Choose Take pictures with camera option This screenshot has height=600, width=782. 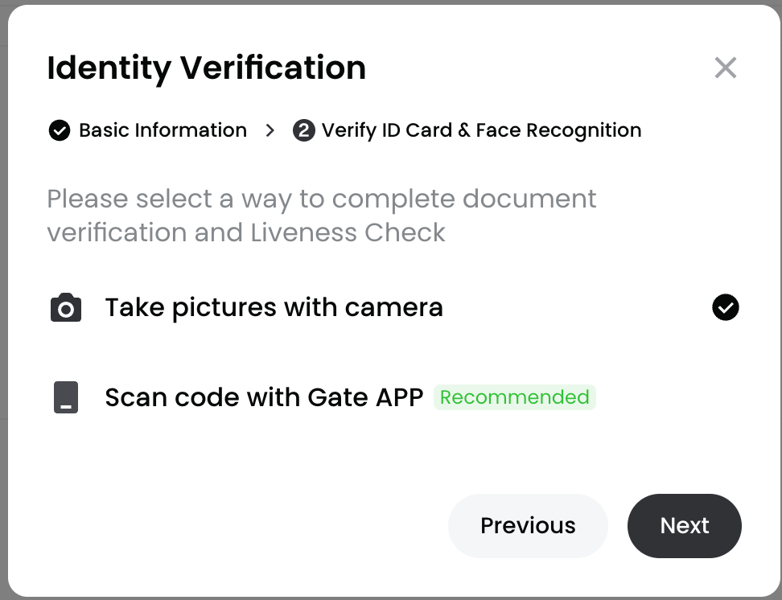click(x=274, y=307)
